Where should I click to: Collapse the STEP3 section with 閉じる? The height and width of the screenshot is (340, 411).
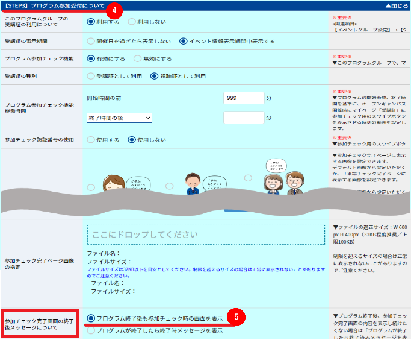(397, 5)
